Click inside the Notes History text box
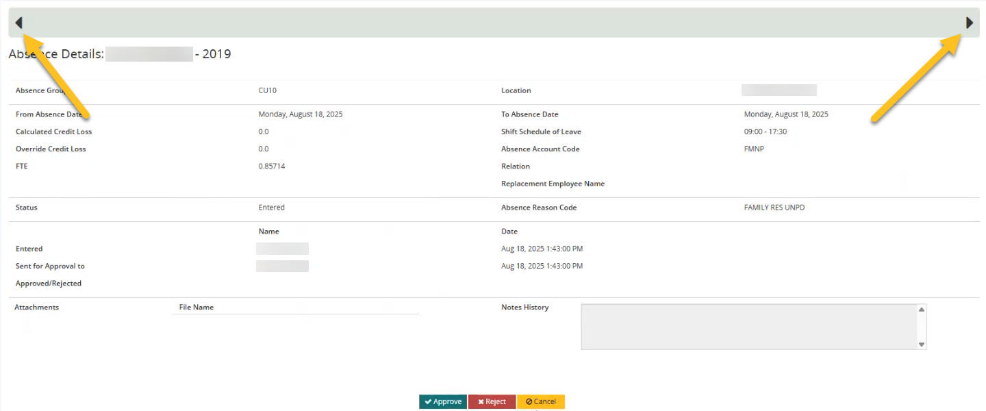 746,326
